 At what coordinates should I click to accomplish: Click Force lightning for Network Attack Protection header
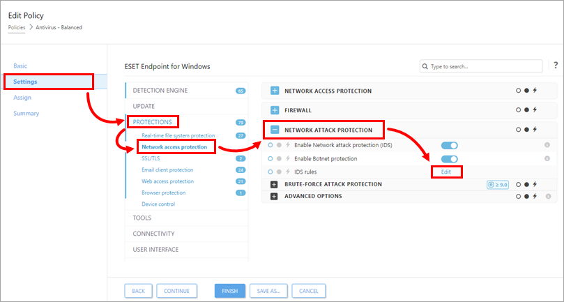click(535, 130)
